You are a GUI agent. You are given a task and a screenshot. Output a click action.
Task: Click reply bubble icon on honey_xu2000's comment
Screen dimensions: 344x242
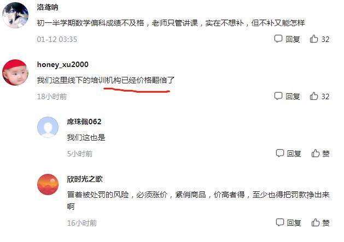click(278, 96)
